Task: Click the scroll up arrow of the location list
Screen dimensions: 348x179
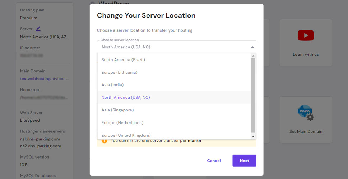Action: point(253,55)
